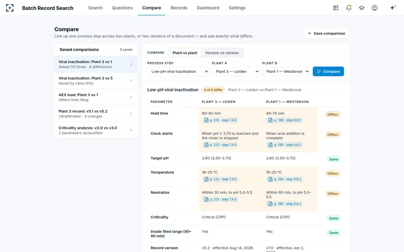
Task: Click the Differs badge in Hold time row
Action: [333, 115]
